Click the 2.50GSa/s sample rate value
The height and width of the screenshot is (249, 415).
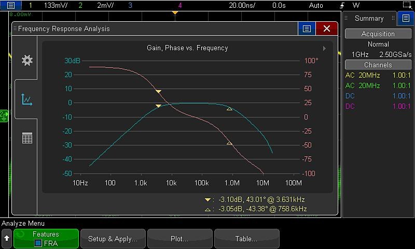pos(395,54)
